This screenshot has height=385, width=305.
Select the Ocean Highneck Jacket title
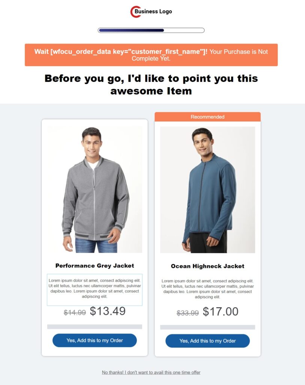click(207, 266)
